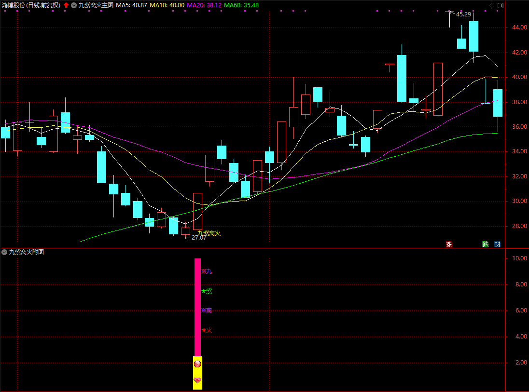This screenshot has height=392, width=529.
Task: Select the MA5: 40.87 readout
Action: click(132, 5)
